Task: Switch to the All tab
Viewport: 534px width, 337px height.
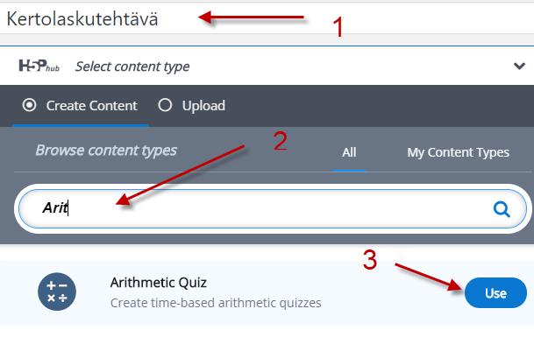Action: click(x=349, y=152)
